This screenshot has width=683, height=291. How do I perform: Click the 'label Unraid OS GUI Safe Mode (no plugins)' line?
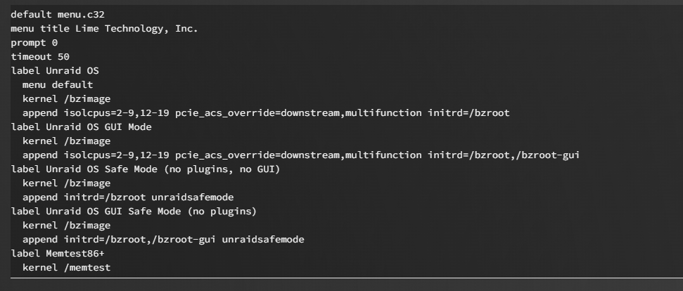point(134,212)
